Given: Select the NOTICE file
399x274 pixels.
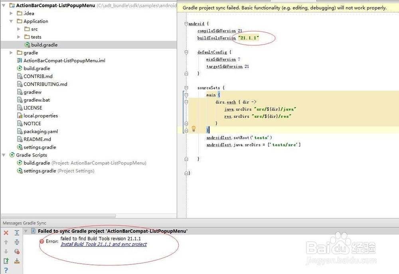Looking at the screenshot, I should click(x=32, y=123).
